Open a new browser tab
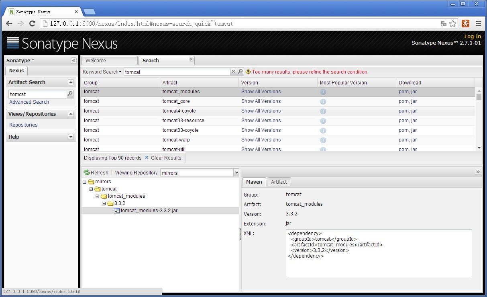Viewport: 487px width, 297px height. (90, 12)
